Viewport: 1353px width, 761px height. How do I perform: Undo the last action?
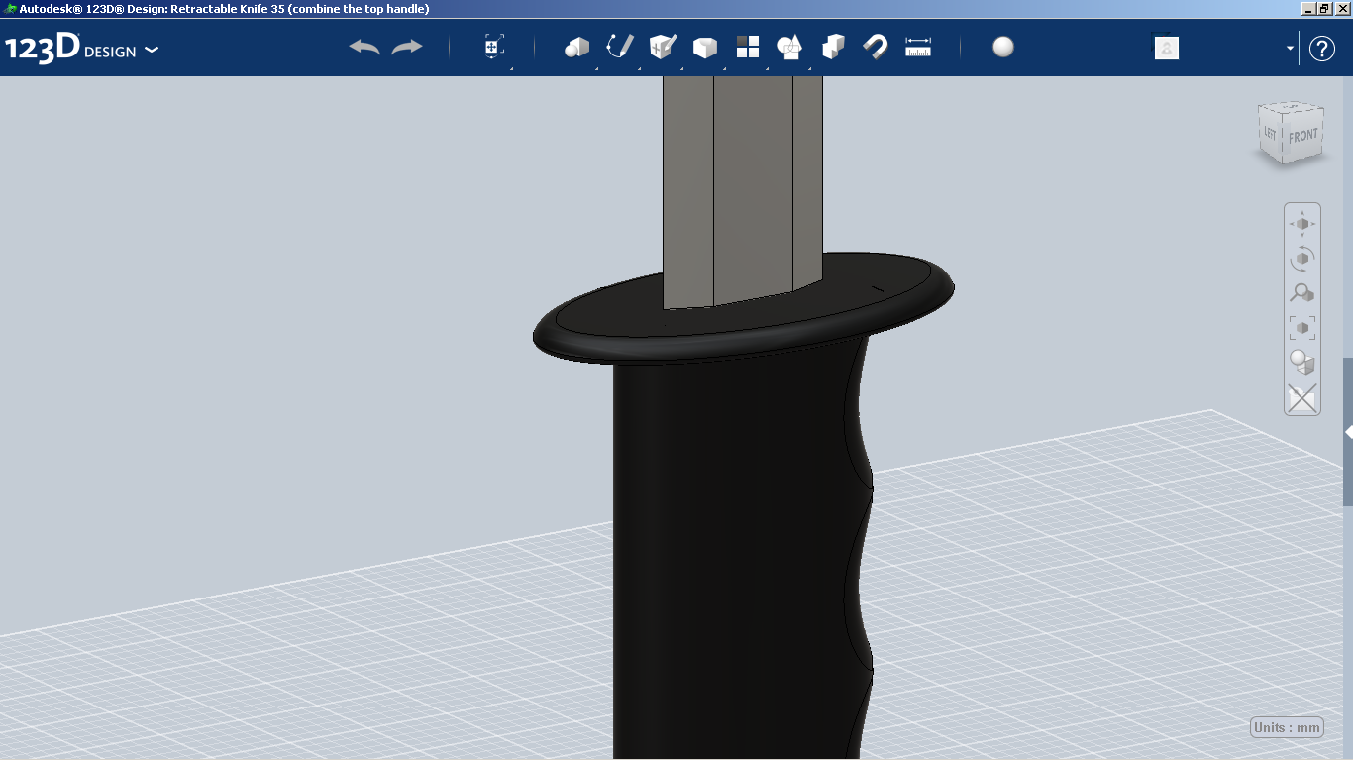363,46
